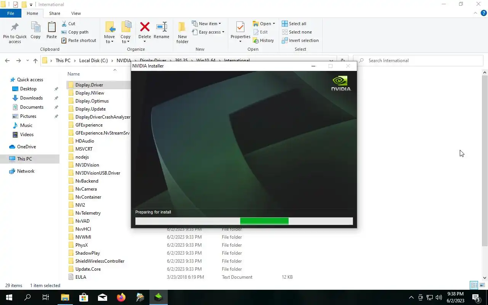
Task: Switch to Large icons view
Action: [x=482, y=286]
